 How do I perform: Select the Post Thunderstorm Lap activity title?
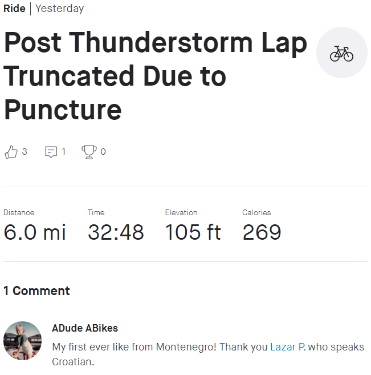point(155,76)
